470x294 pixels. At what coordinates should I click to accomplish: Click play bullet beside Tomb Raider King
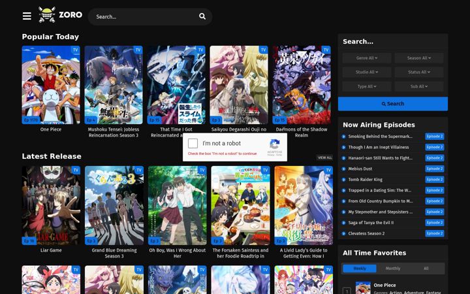(x=344, y=180)
